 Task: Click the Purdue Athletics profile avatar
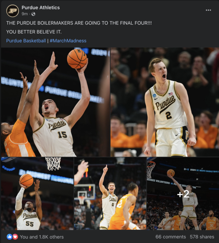pyautogui.click(x=13, y=11)
